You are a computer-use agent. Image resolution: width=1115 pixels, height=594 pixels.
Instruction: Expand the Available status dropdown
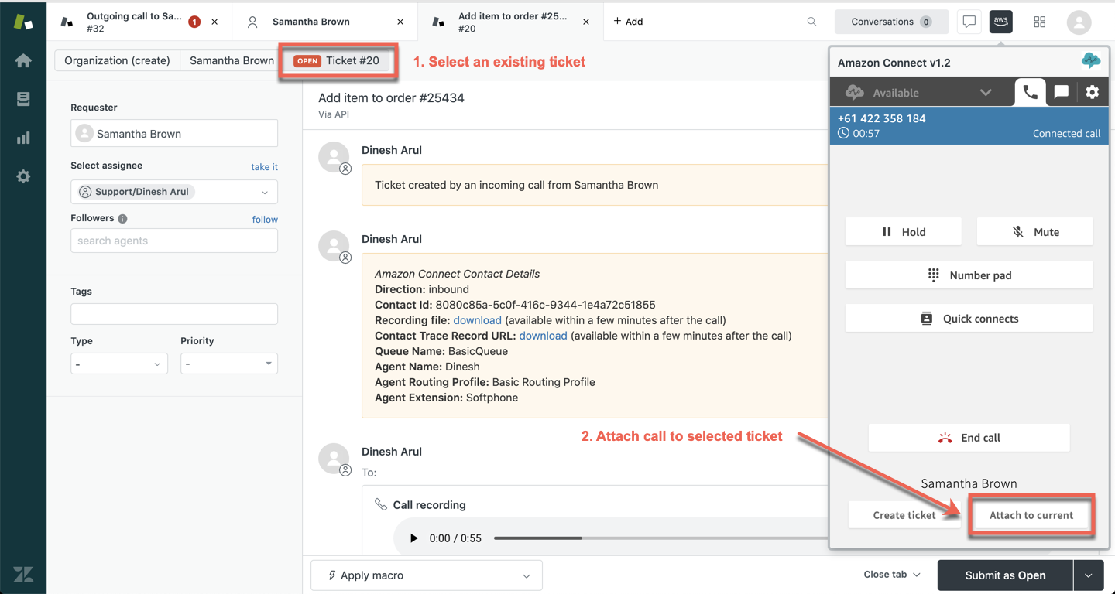[x=985, y=93]
